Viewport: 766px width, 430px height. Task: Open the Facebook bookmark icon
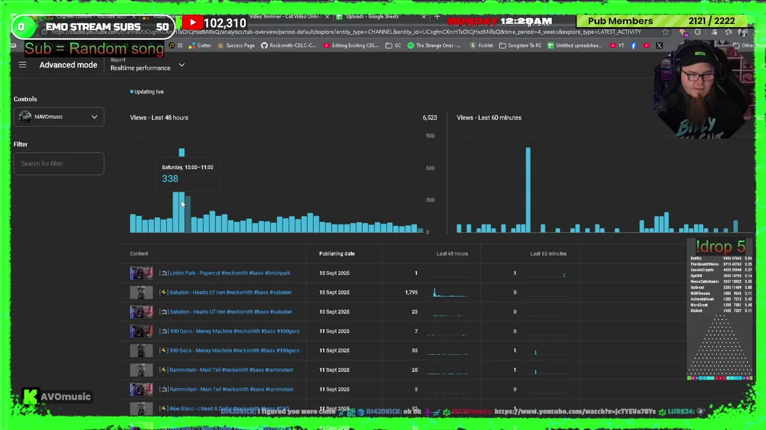(x=634, y=45)
